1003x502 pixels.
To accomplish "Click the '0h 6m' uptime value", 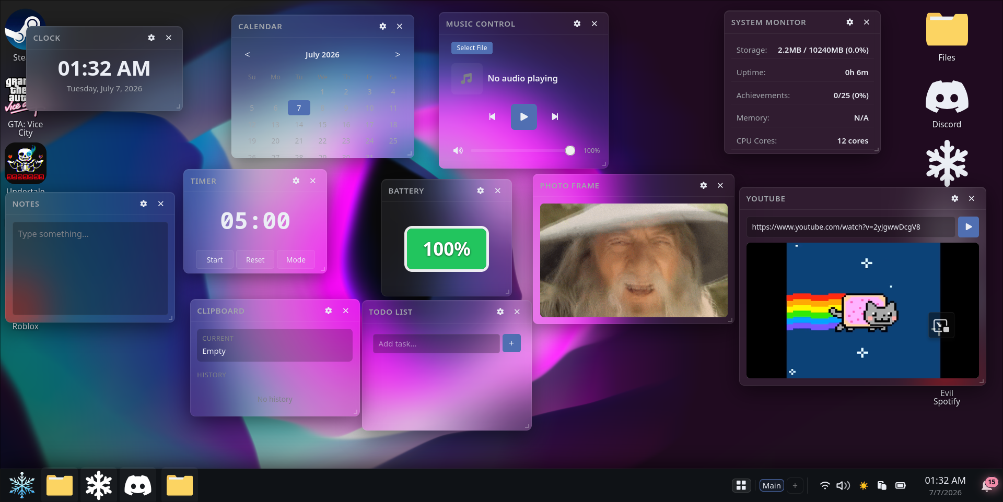I will tap(857, 73).
